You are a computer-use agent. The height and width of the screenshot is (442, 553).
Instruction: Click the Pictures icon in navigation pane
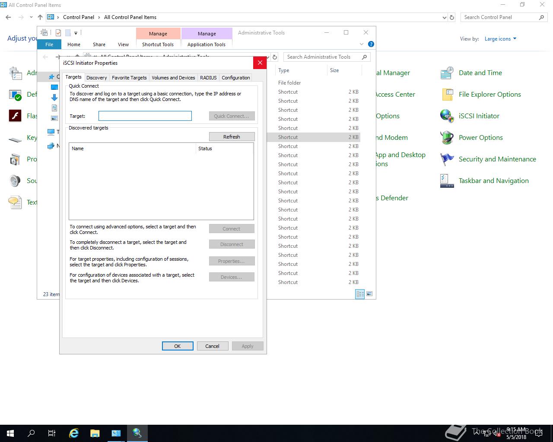point(54,118)
